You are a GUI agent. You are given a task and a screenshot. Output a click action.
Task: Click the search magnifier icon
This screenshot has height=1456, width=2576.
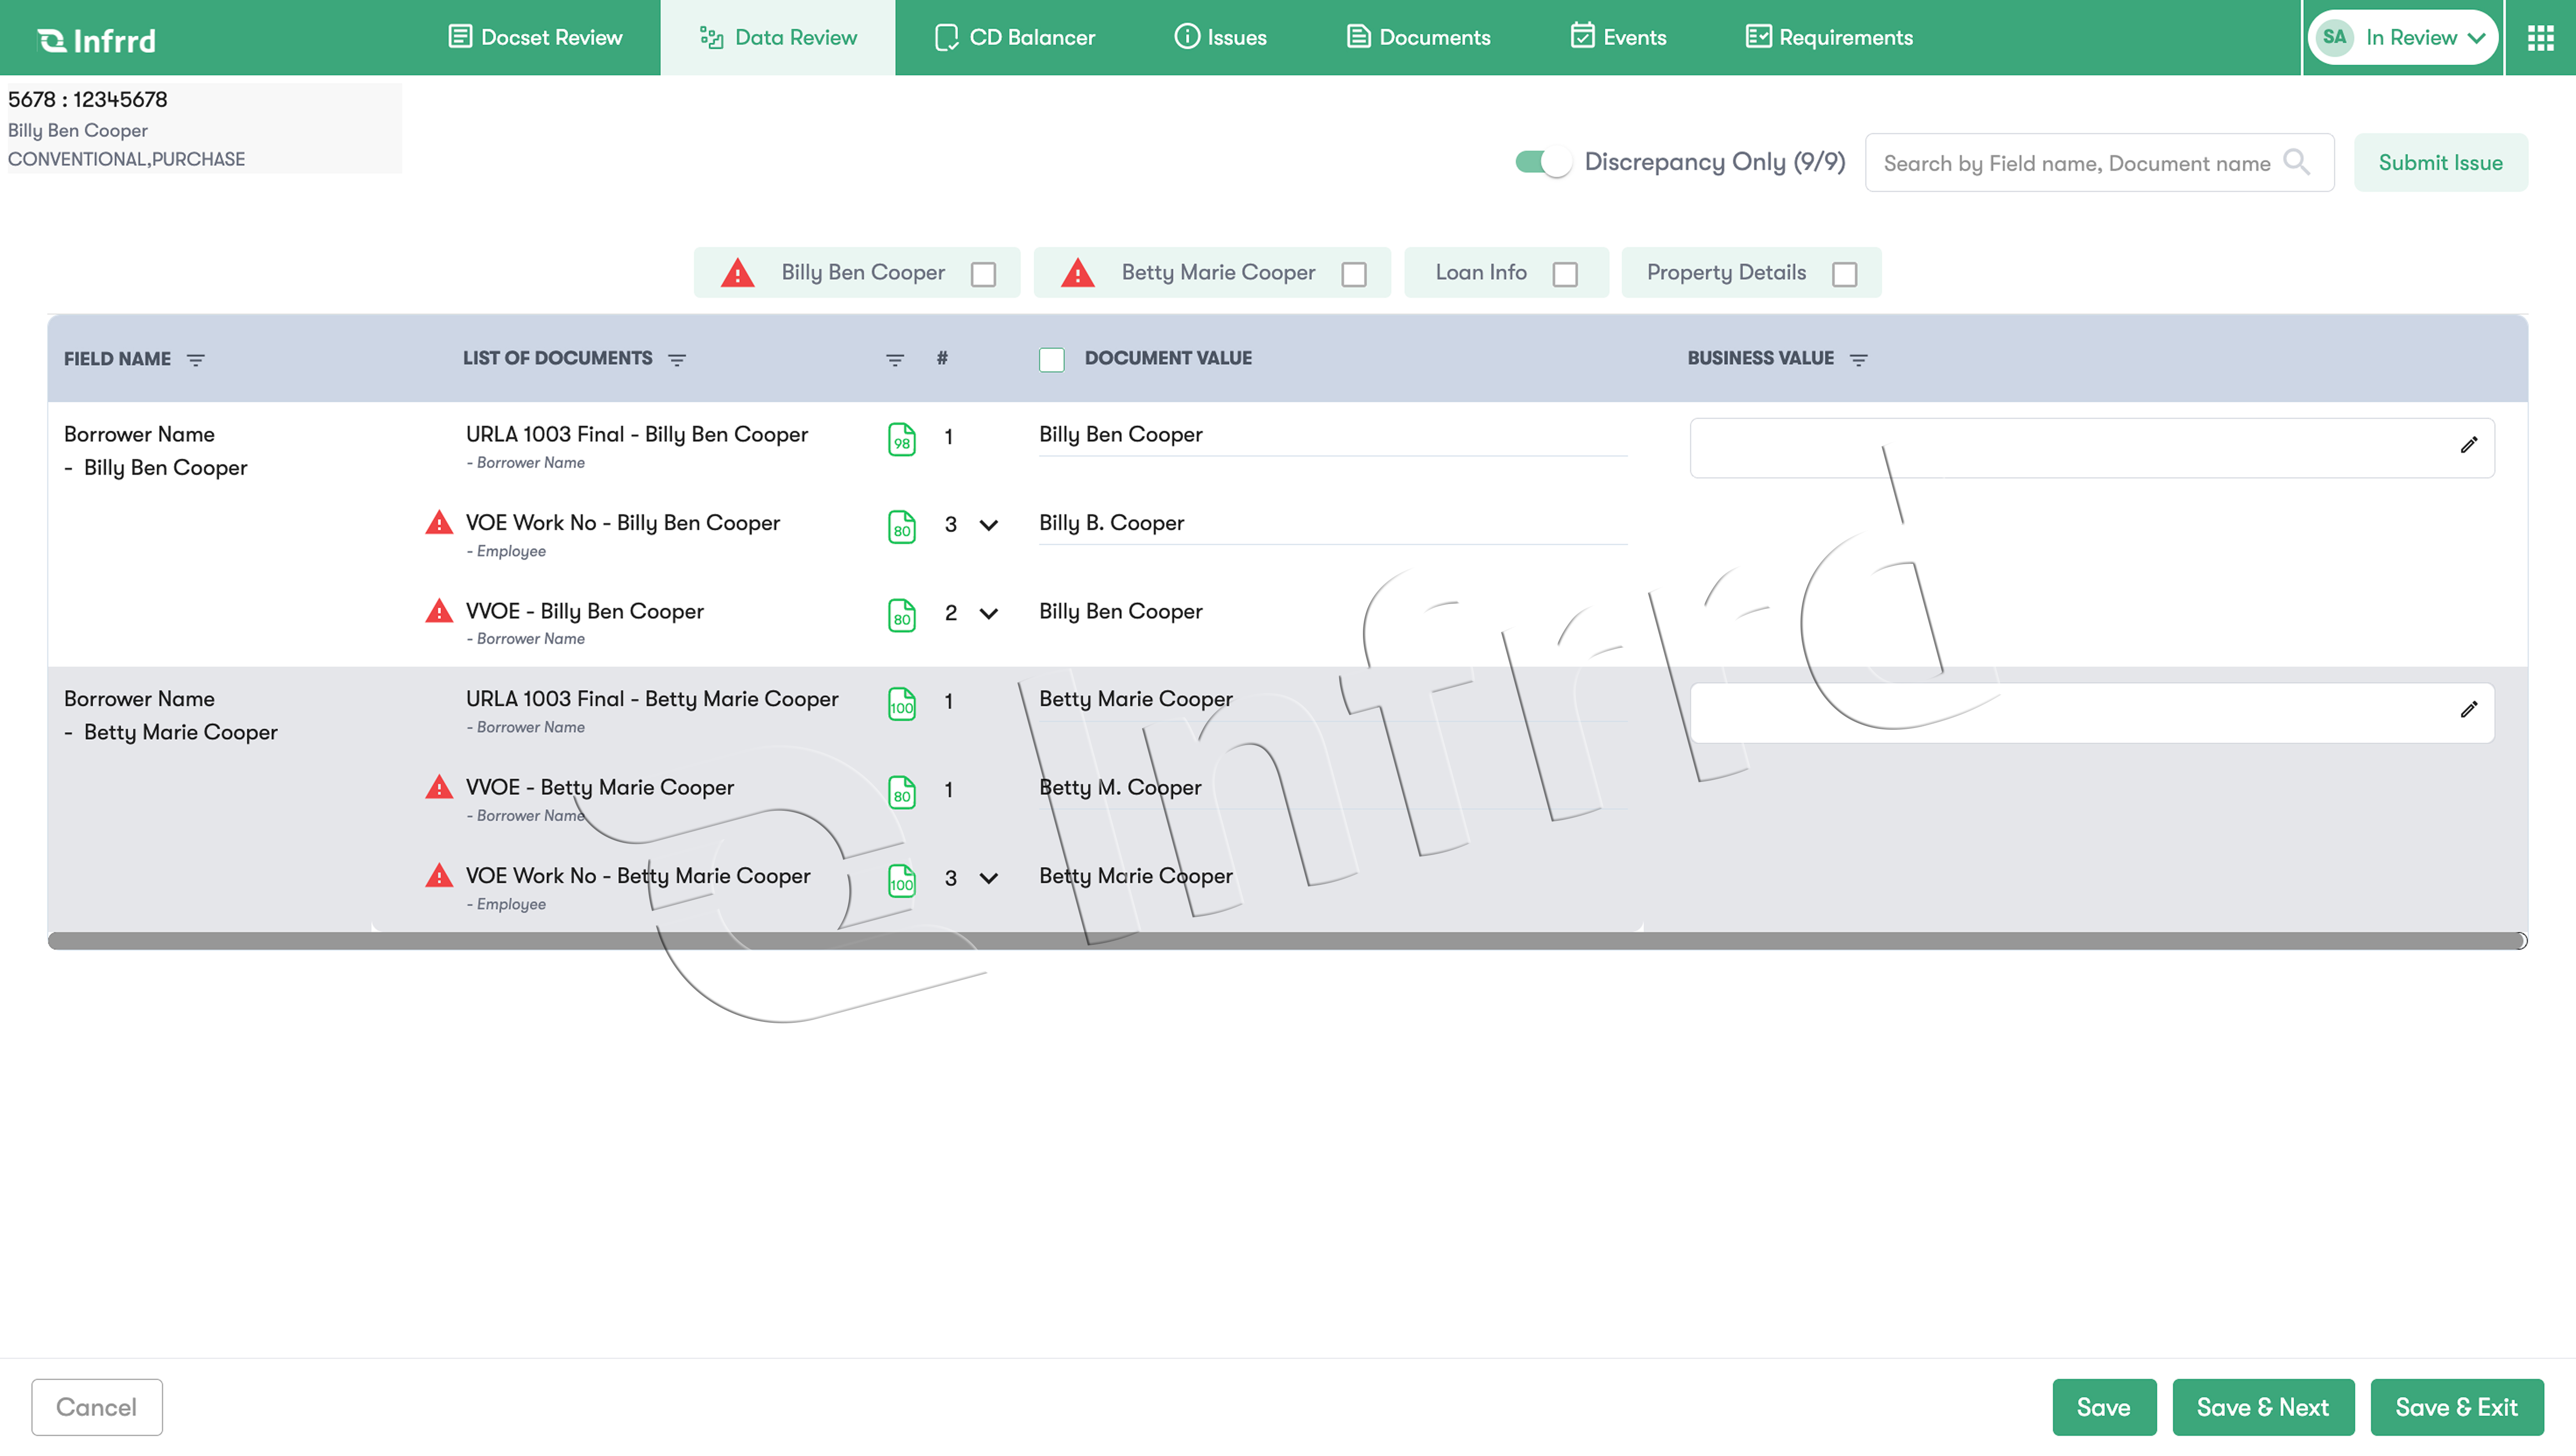pyautogui.click(x=2297, y=161)
